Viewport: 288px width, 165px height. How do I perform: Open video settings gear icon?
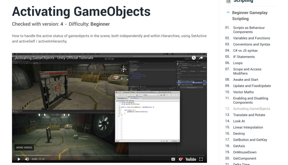coord(181,159)
